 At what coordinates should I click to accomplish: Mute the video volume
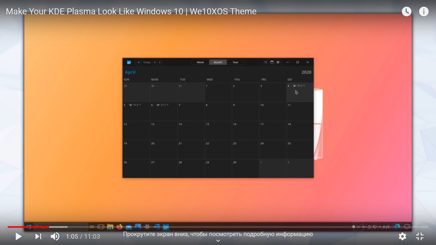point(55,236)
